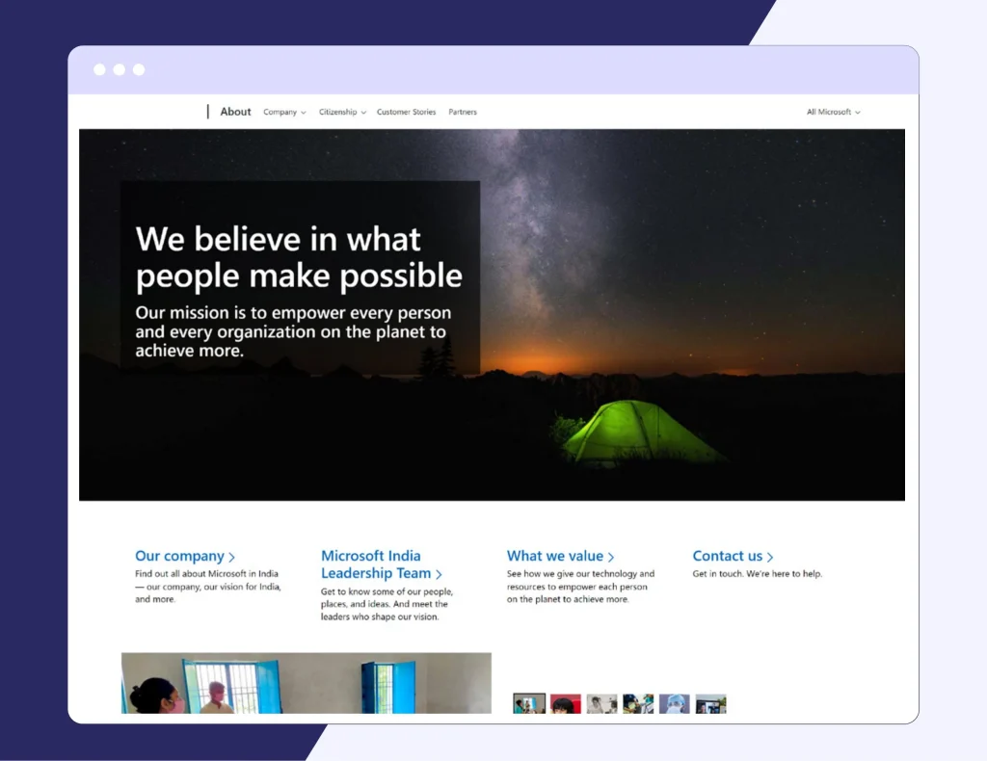Go to Customer Stories

[406, 112]
